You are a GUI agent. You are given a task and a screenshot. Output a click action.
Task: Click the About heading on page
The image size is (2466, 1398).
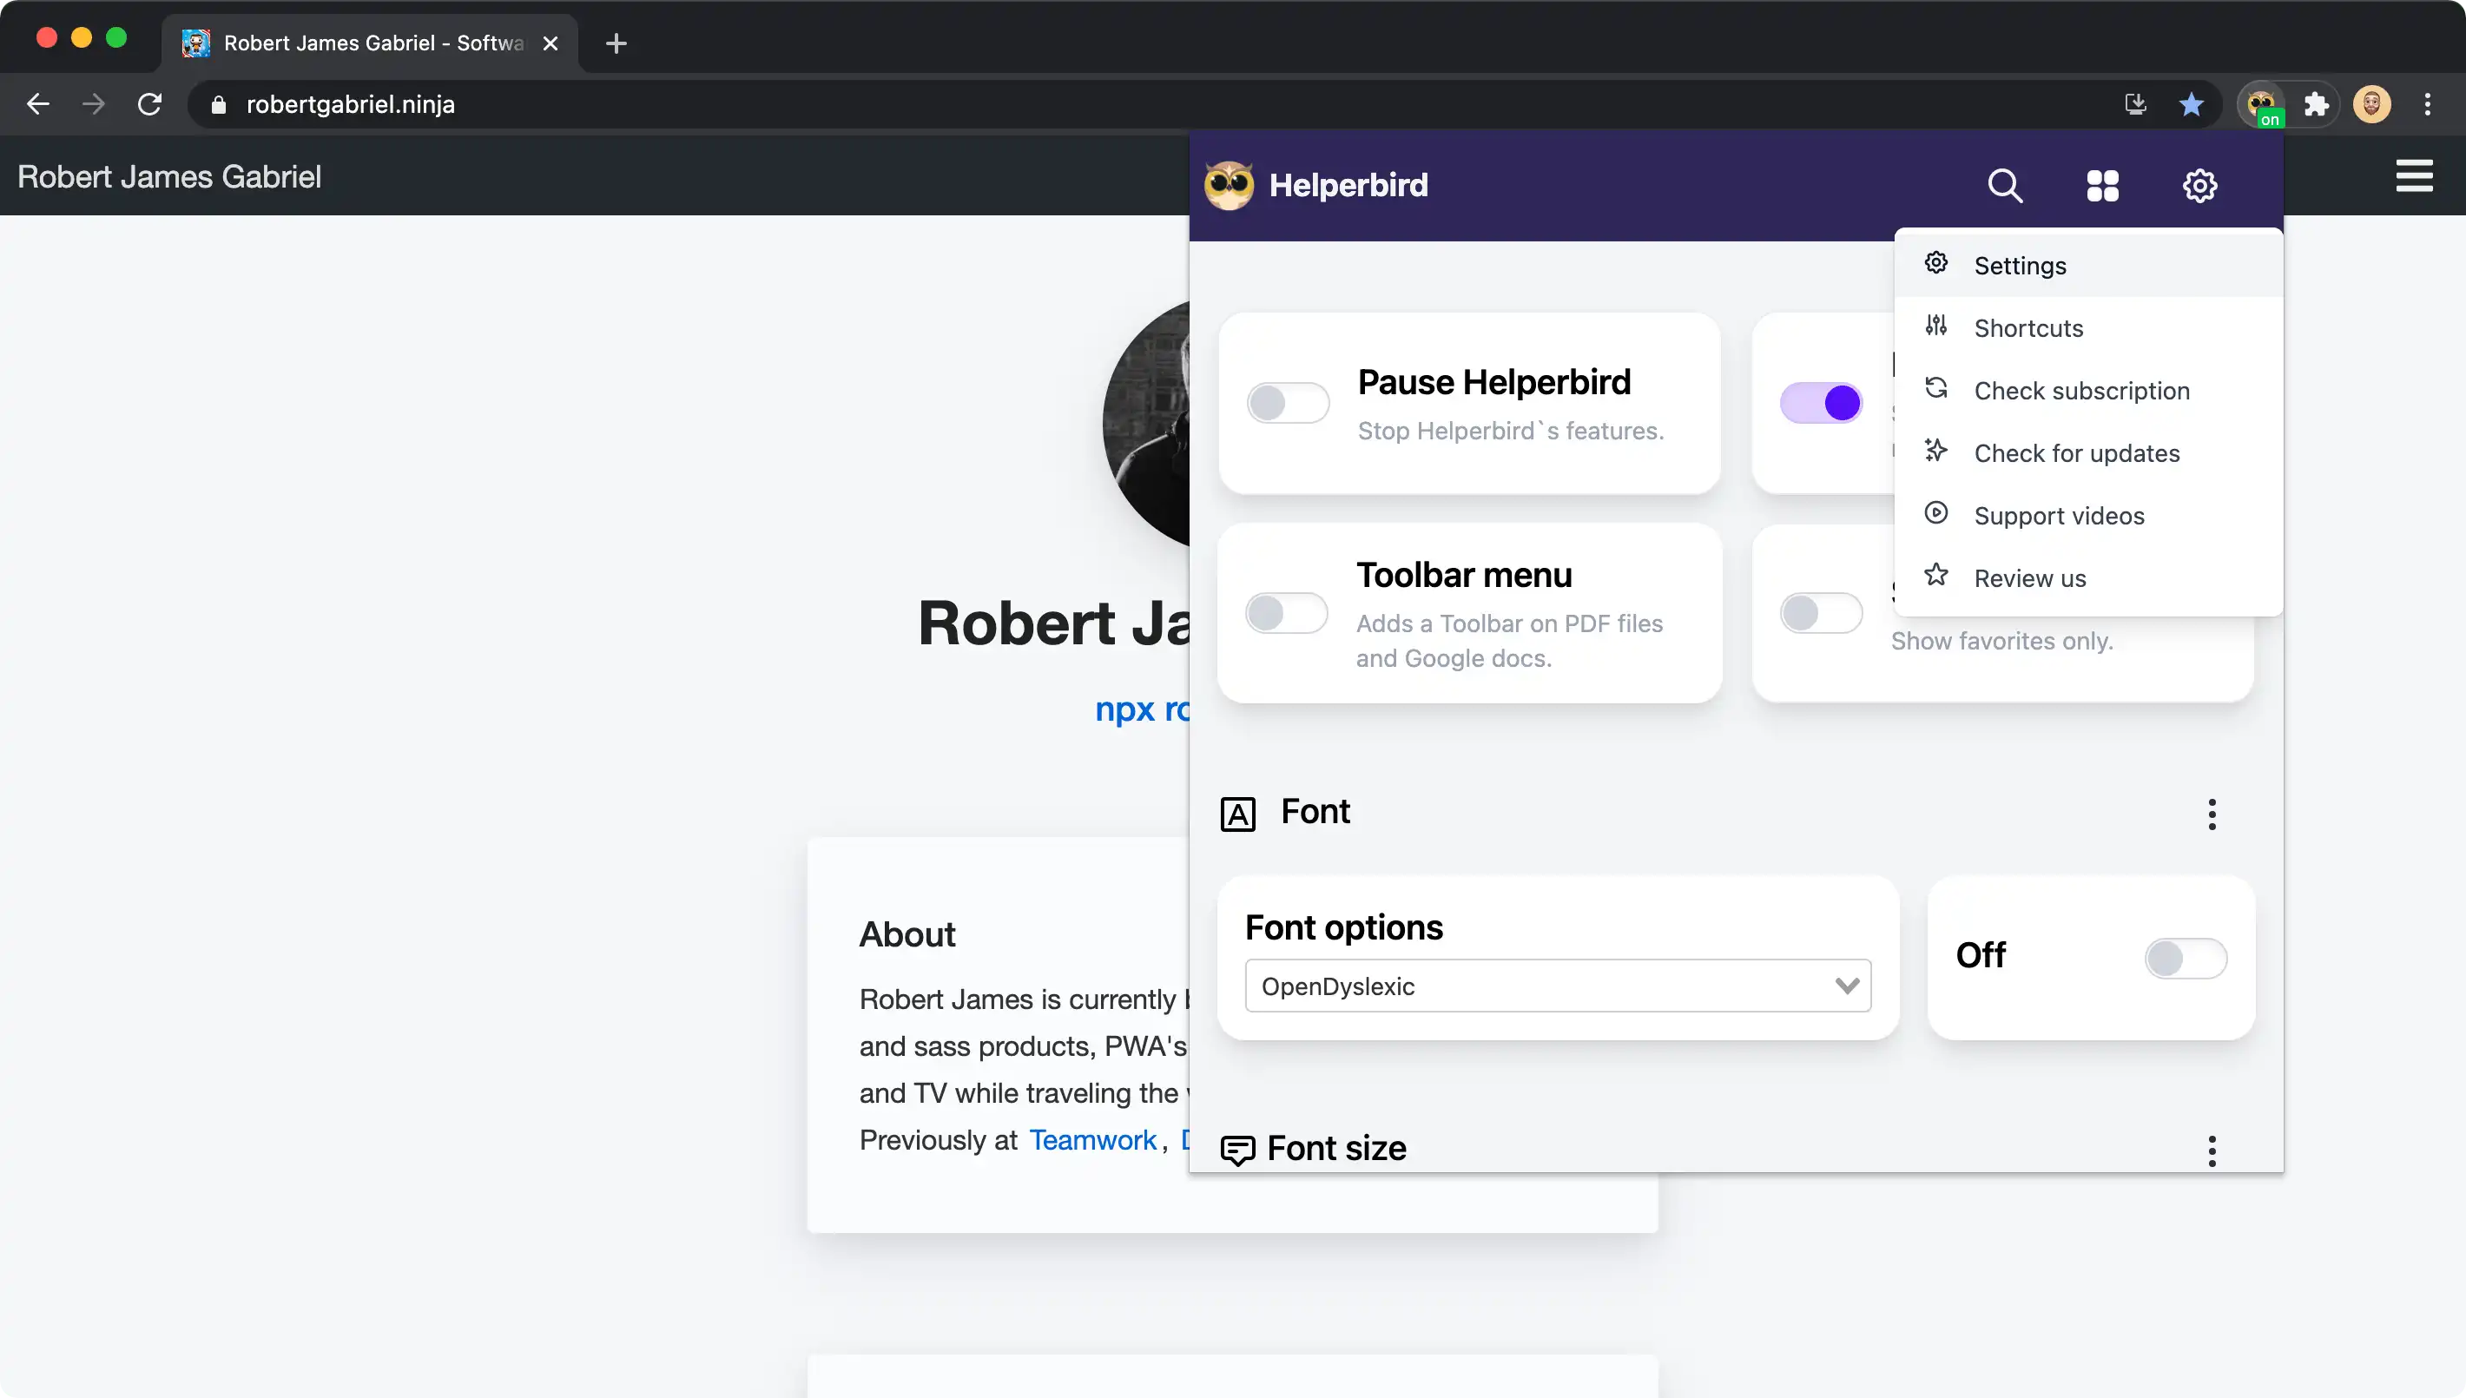[907, 934]
